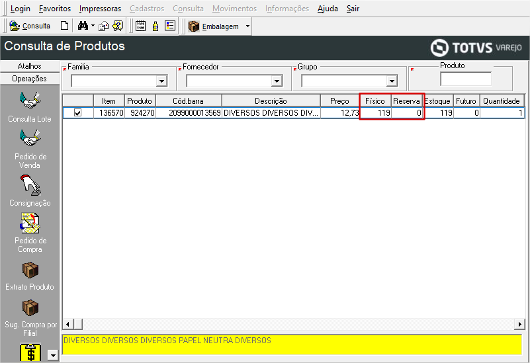
Task: Select the Operações sidebar tab
Action: 30,79
